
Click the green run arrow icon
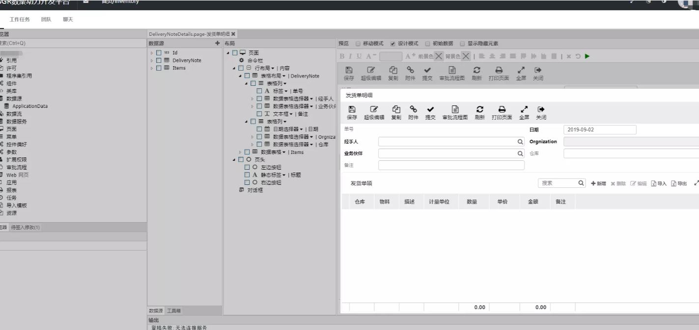pyautogui.click(x=587, y=56)
